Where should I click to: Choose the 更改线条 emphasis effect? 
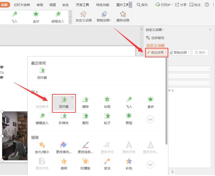pos(86,148)
